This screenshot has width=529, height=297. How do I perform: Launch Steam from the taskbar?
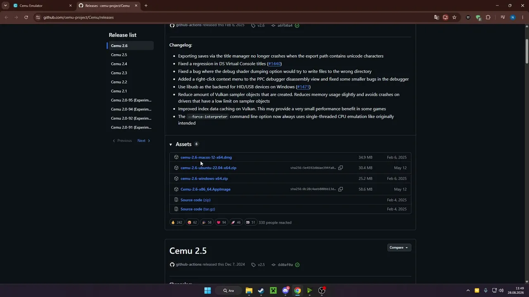[x=261, y=290]
